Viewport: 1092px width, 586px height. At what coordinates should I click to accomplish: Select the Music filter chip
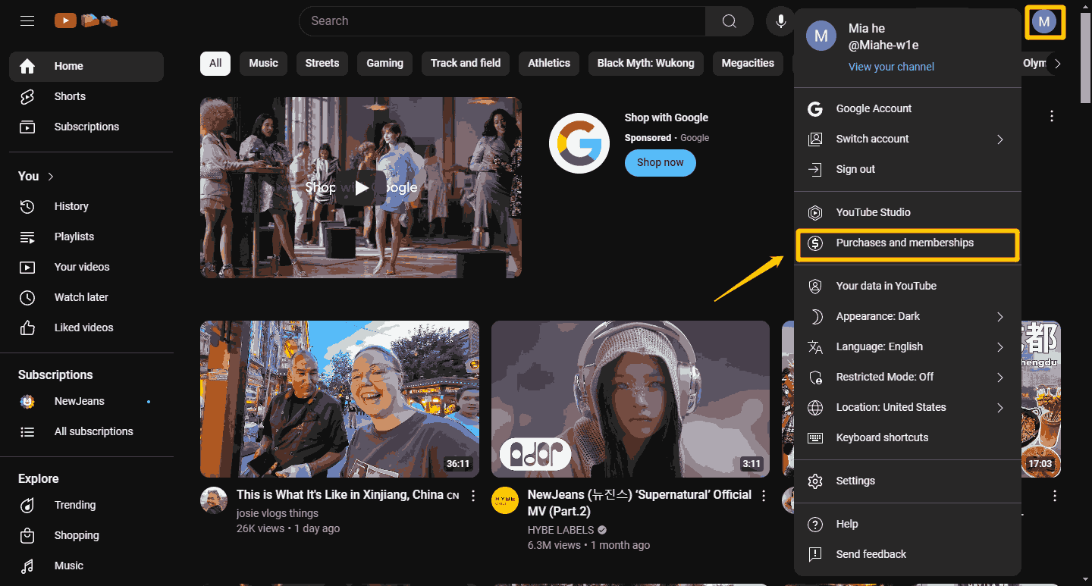[x=263, y=63]
